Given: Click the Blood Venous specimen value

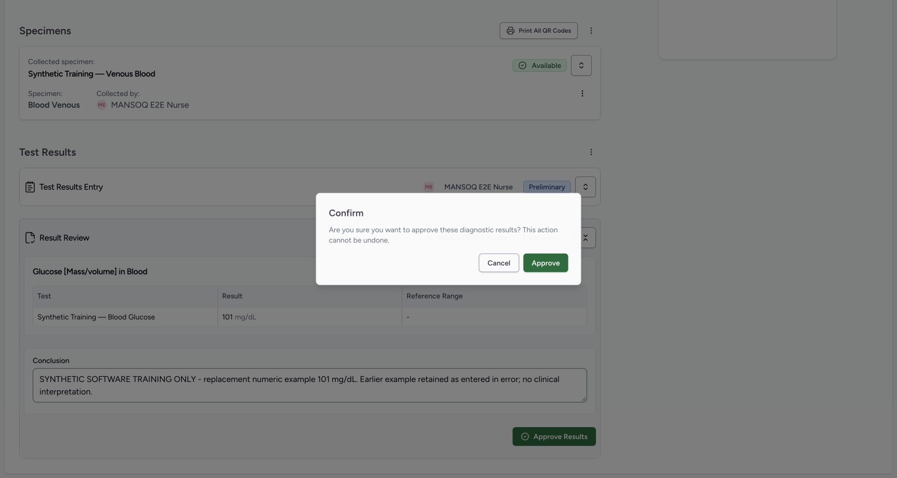Looking at the screenshot, I should 54,105.
